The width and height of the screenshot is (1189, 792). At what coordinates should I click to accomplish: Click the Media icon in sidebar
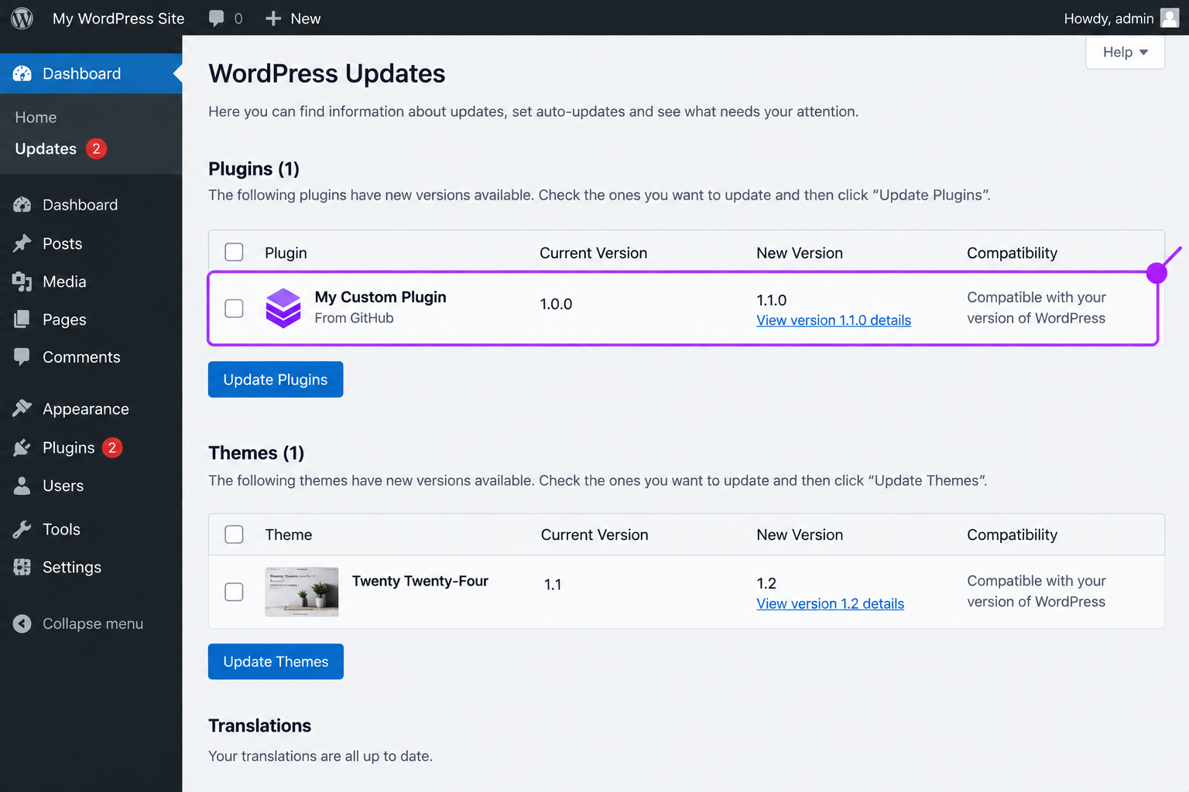(x=22, y=282)
